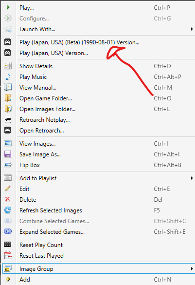The height and width of the screenshot is (285, 195).
Task: Select Play (Japan, USA) Version entry
Action: click(x=53, y=53)
